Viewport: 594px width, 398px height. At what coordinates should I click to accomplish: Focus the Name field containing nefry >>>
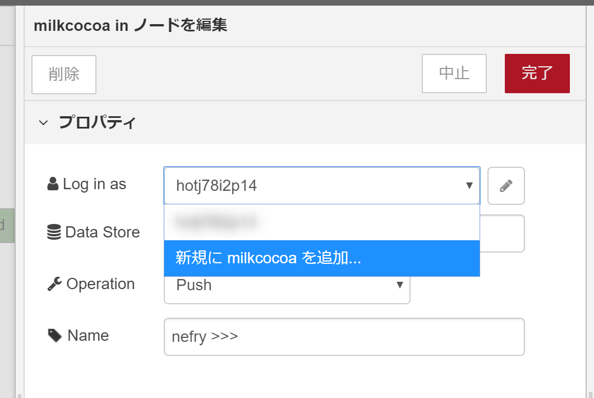344,337
